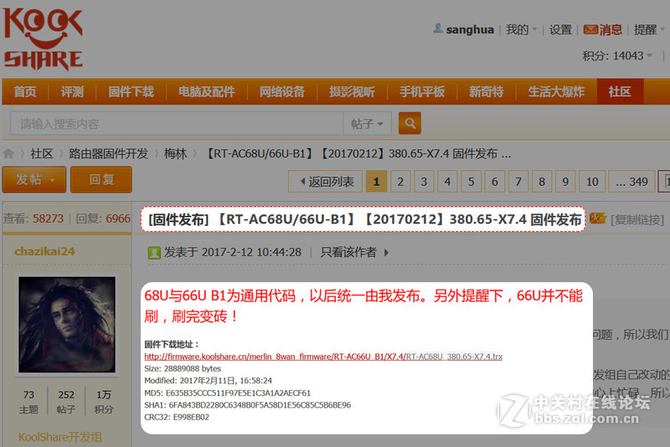Expand the 提醒 dropdown
The height and width of the screenshot is (447, 670).
tap(650, 29)
